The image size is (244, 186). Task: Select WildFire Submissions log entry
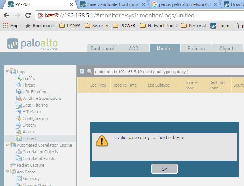[x=42, y=98]
